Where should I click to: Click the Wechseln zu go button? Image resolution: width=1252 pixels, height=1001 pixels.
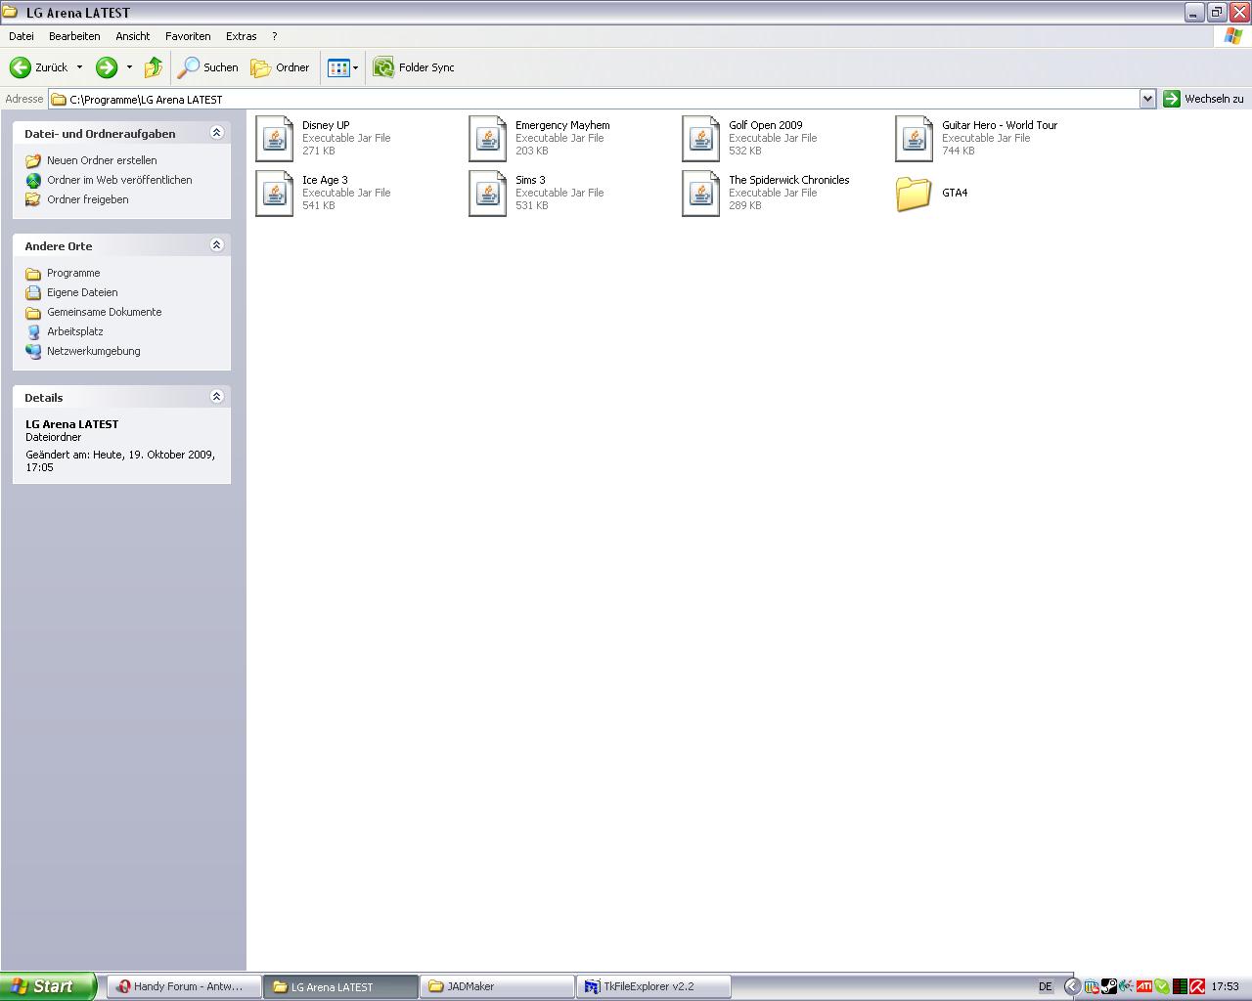[1204, 99]
